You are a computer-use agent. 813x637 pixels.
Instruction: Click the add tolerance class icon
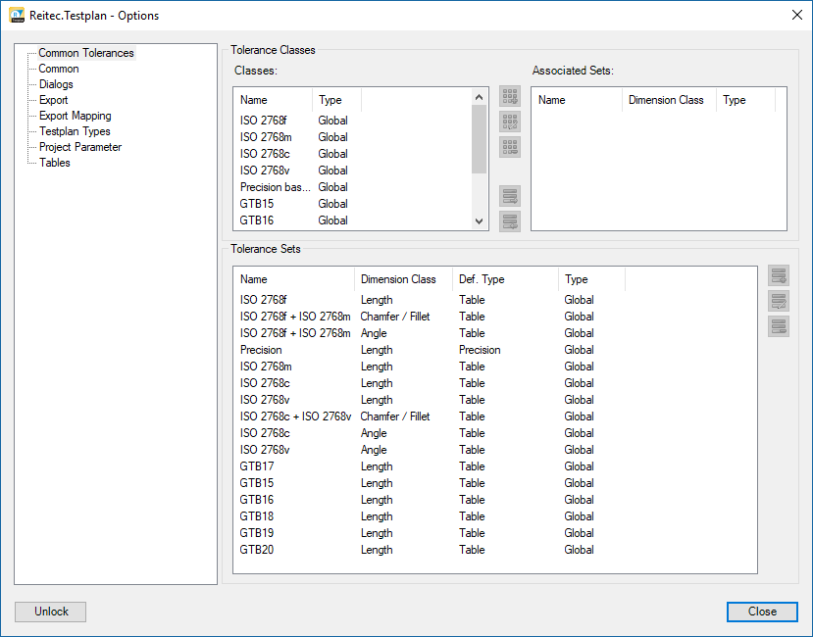click(x=510, y=97)
